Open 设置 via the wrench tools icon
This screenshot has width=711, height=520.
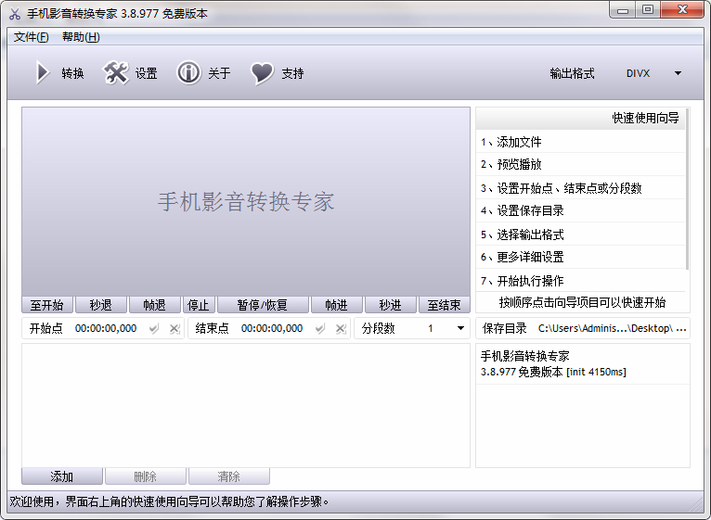click(x=116, y=73)
